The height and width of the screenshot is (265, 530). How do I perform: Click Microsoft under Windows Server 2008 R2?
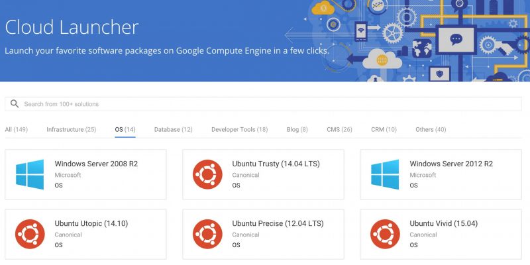(x=68, y=175)
